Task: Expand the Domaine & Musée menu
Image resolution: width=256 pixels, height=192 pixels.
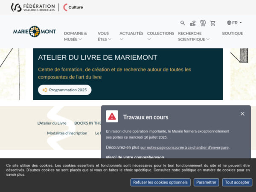Action: [x=75, y=36]
